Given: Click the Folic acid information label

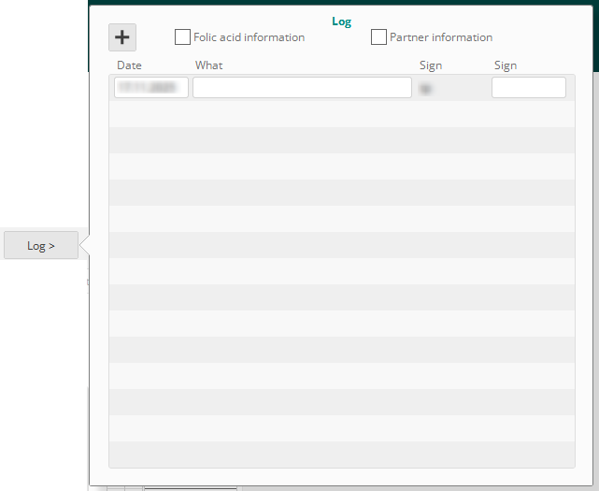Looking at the screenshot, I should click(x=249, y=37).
